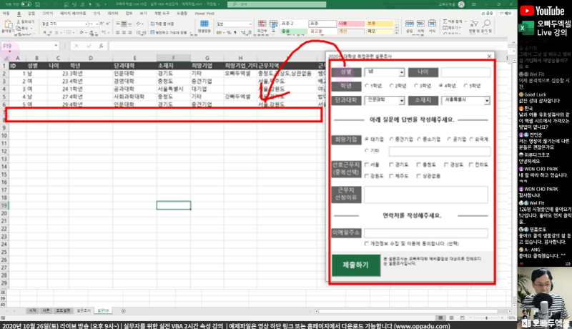The height and width of the screenshot is (329, 572).
Task: Select the 중견기업 radio option
Action: coord(391,139)
